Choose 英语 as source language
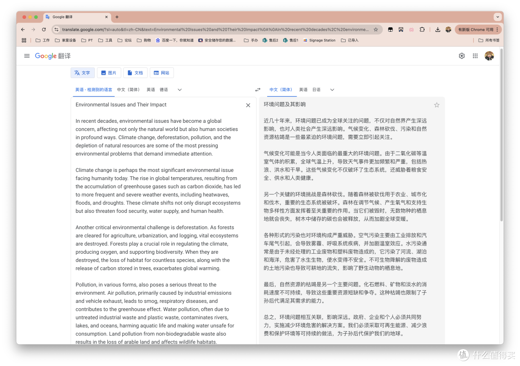The image size is (520, 366). pos(151,90)
